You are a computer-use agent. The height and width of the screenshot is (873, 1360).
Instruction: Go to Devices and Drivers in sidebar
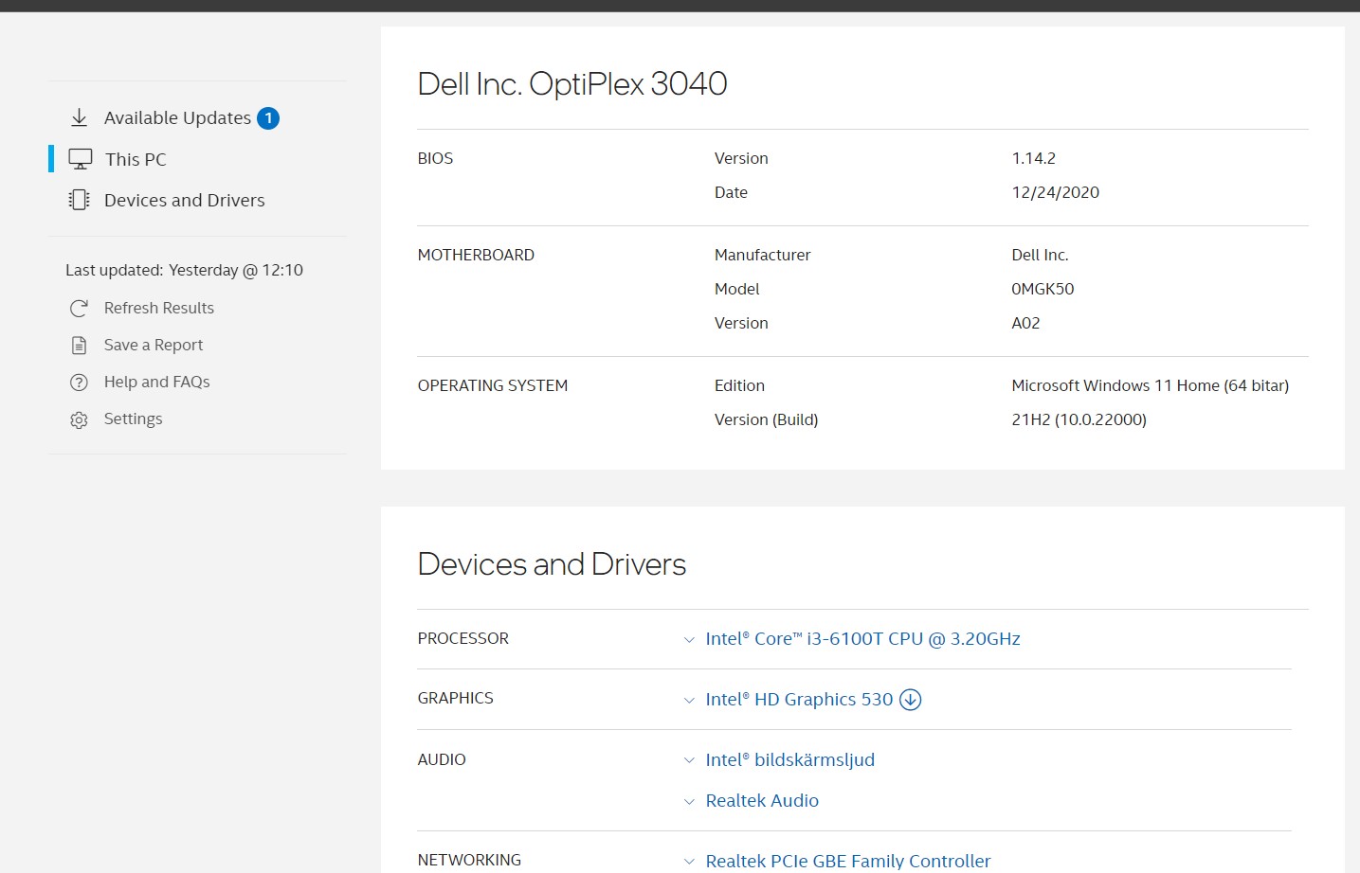pyautogui.click(x=184, y=200)
